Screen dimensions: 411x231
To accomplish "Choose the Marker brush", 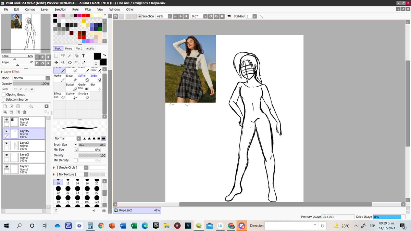I will pos(59,78).
